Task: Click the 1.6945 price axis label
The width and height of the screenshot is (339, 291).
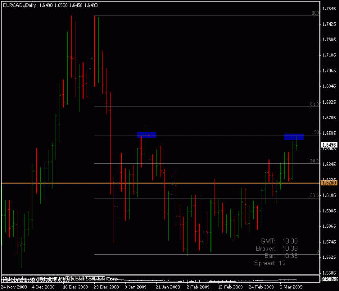Action: [329, 86]
